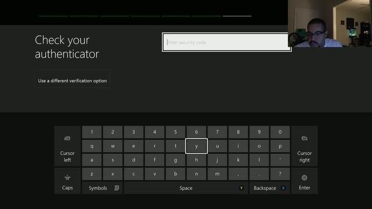Select the highlighted y key
Screen dimensions: 372x209
pos(196,146)
